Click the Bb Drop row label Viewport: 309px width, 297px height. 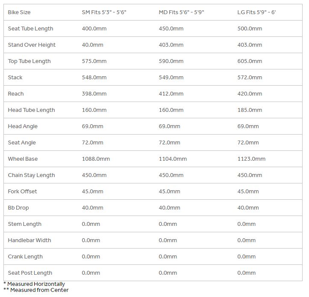(x=18, y=208)
